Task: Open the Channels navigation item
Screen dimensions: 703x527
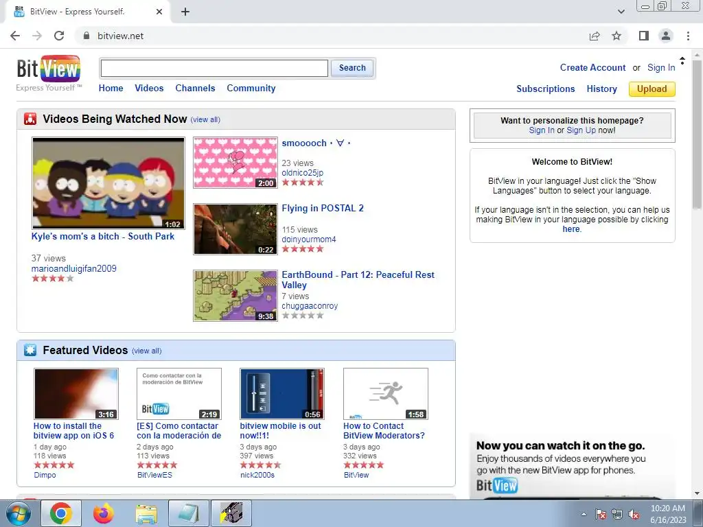Action: click(x=195, y=88)
